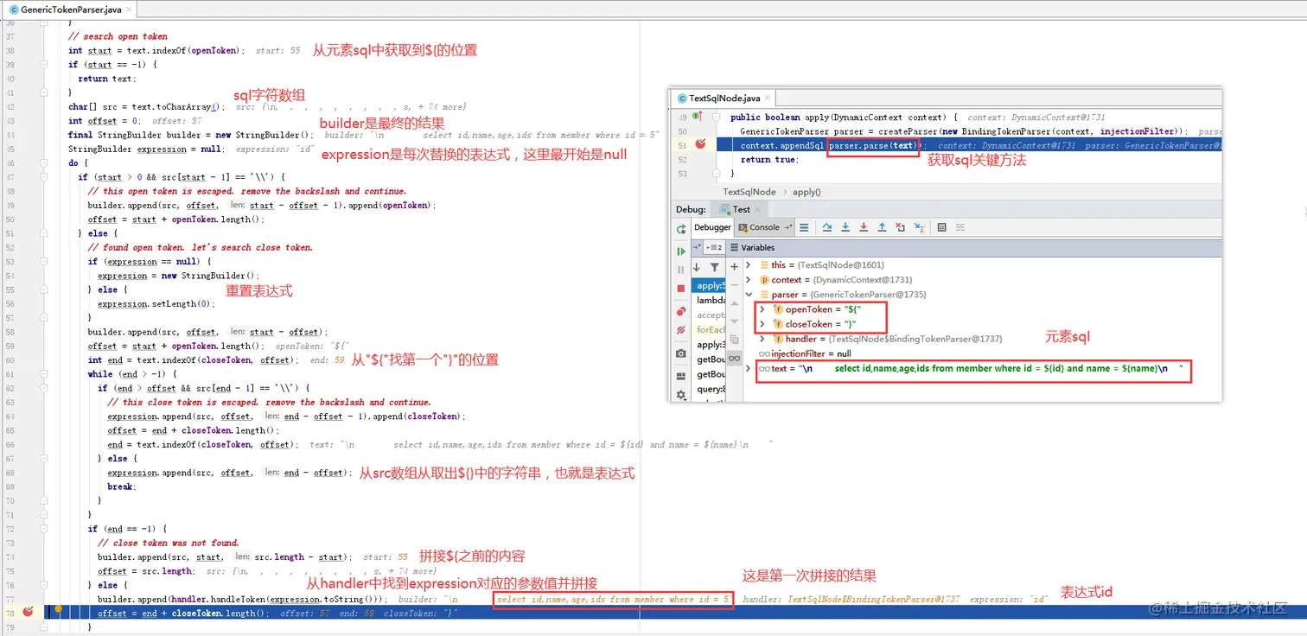
Task: Expand the 'text' watch variable
Action: (x=749, y=368)
